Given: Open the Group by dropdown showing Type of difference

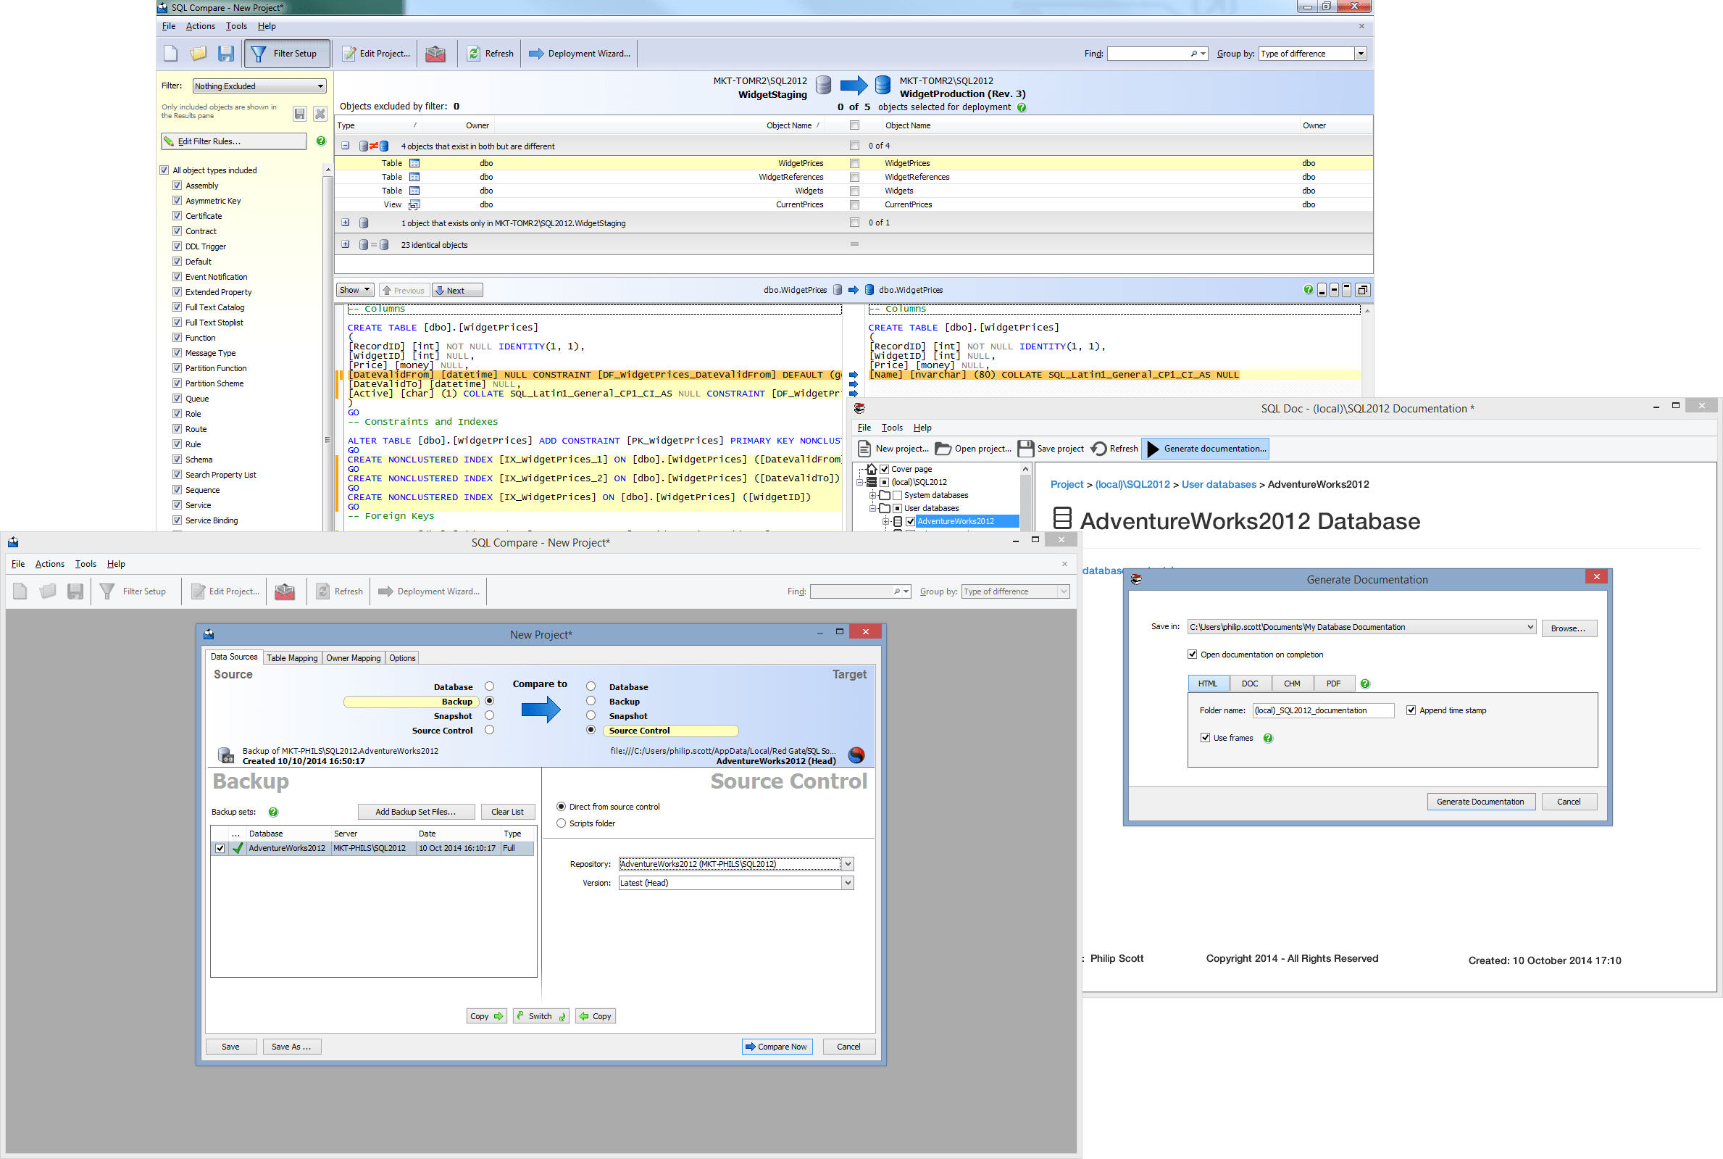Looking at the screenshot, I should tap(1359, 53).
